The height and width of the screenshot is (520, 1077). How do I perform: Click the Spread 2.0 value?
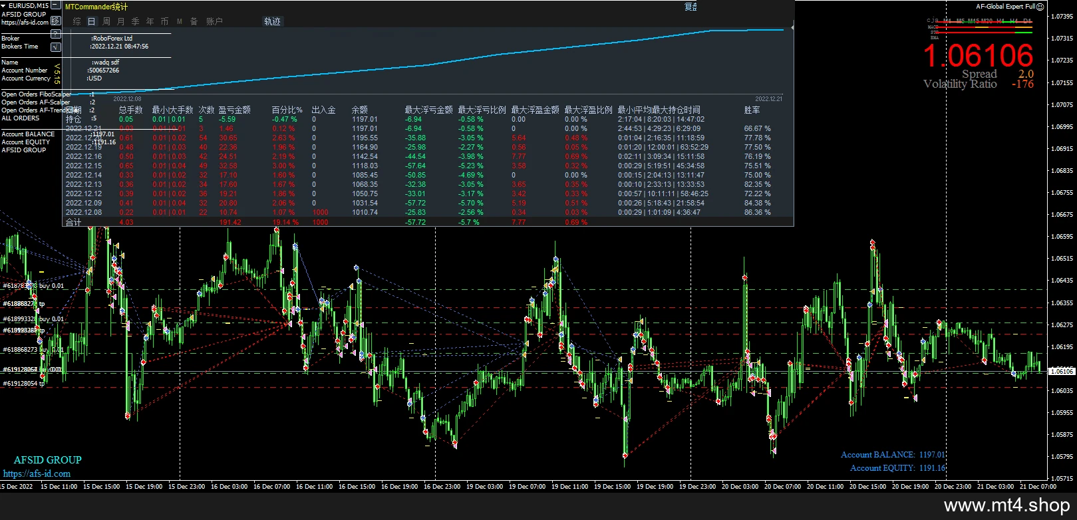coord(1026,74)
